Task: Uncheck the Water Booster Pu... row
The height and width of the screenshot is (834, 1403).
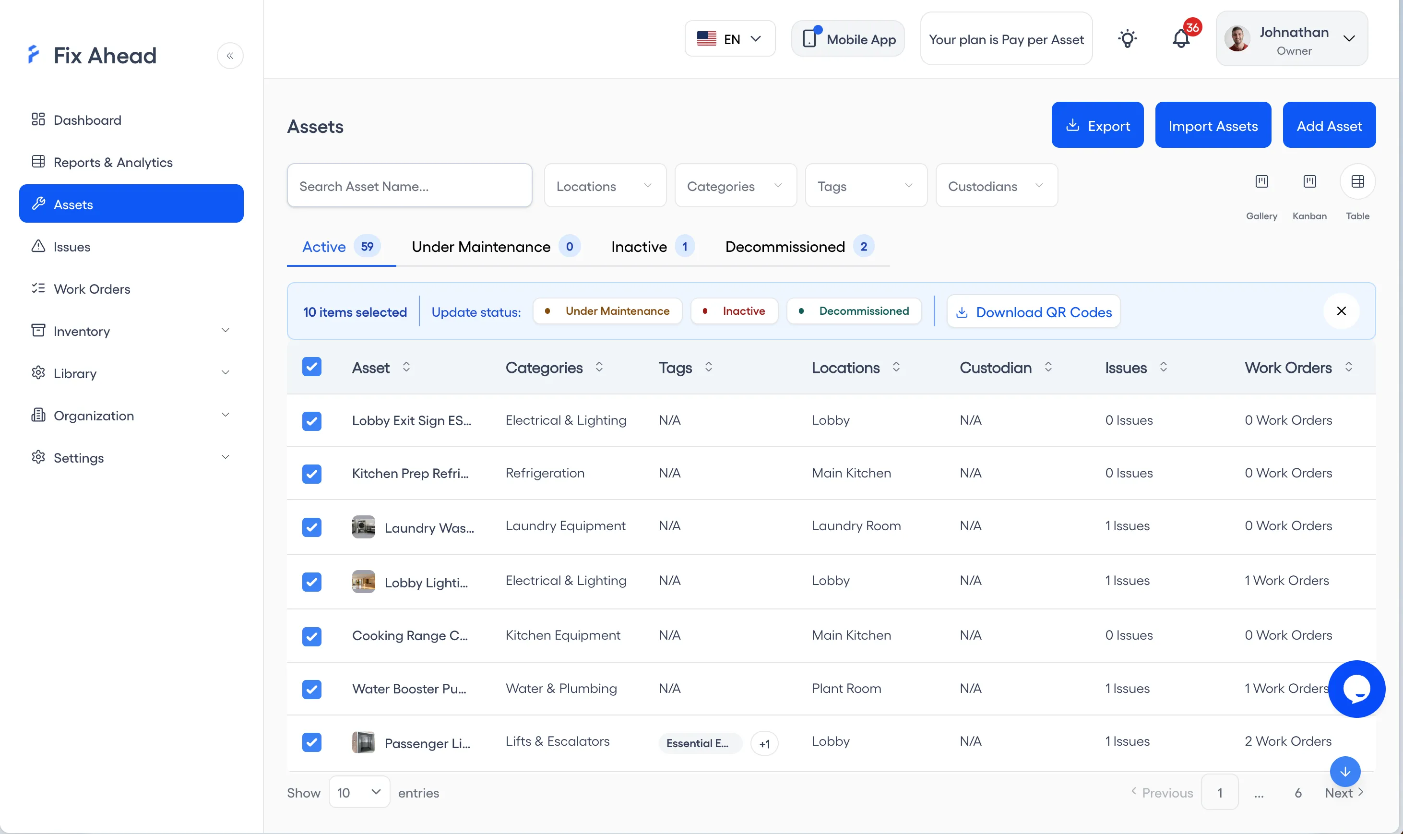Action: [312, 689]
